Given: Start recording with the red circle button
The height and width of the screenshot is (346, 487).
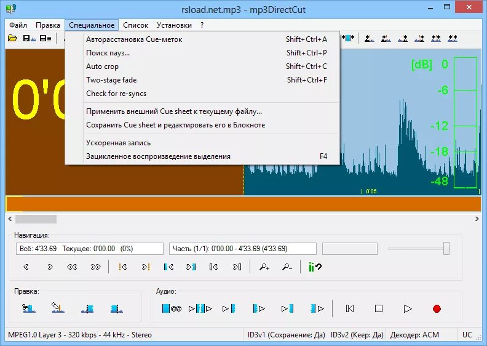Looking at the screenshot, I should (437, 308).
